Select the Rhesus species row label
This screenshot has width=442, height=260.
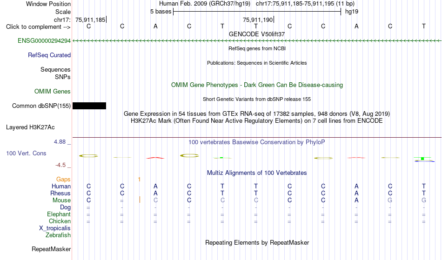(60, 193)
